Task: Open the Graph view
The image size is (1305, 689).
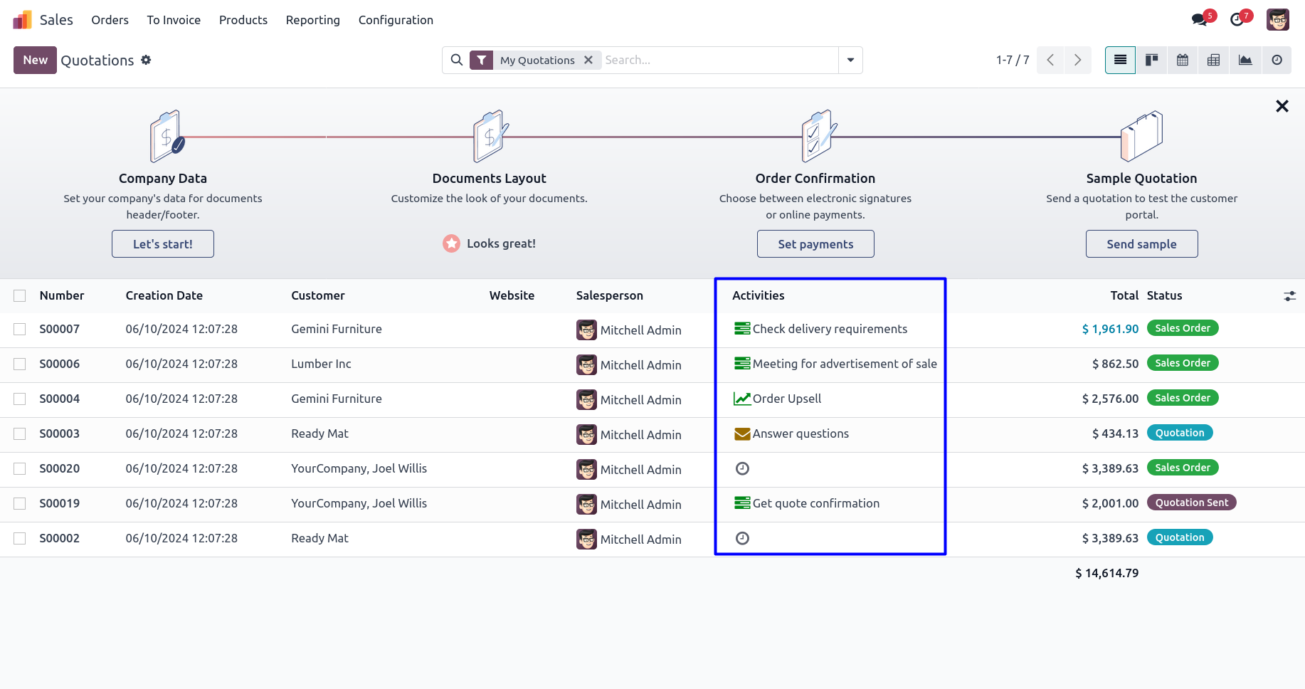Action: tap(1245, 61)
